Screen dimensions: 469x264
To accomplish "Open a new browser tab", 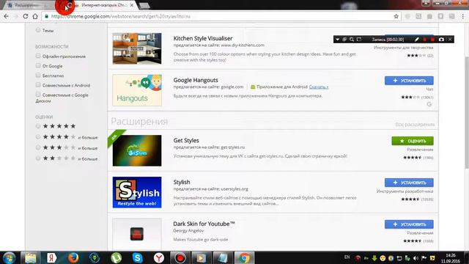I will click(144, 6).
